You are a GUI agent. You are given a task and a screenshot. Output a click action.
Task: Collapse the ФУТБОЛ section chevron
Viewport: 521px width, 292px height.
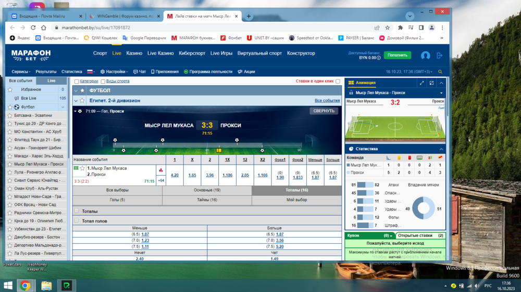point(76,90)
